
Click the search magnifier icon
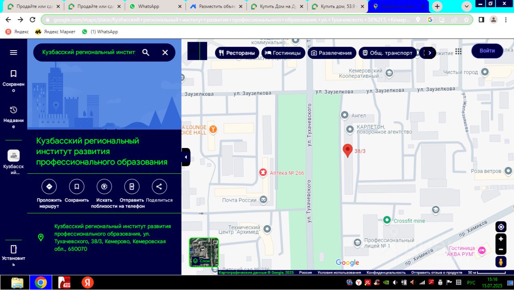point(146,53)
